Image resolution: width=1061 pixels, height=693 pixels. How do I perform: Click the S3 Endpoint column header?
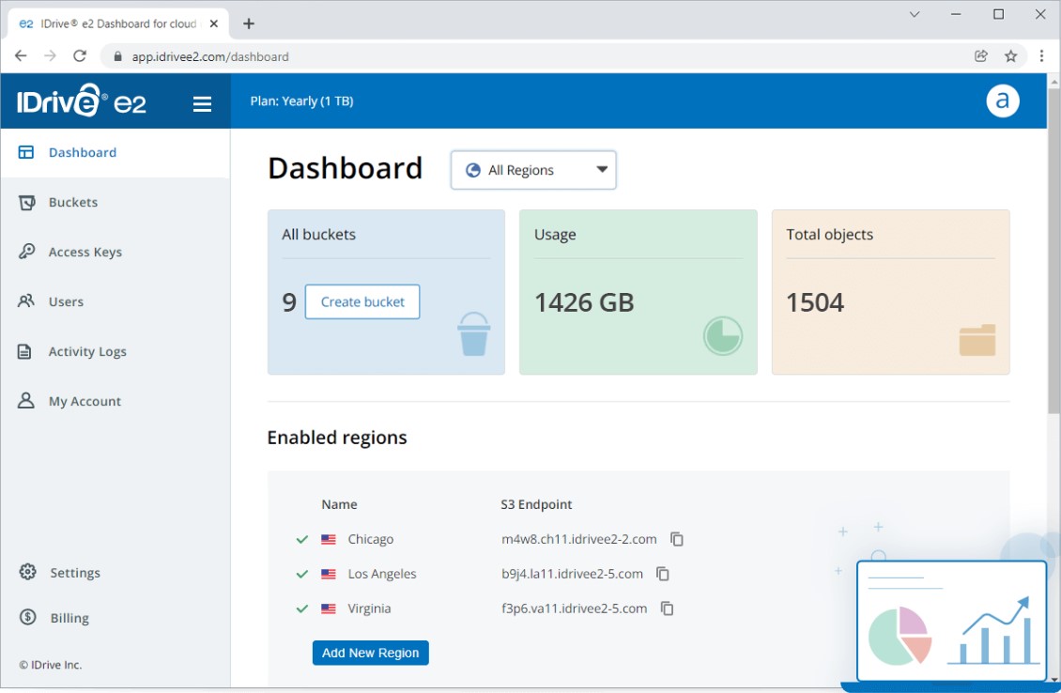[536, 504]
